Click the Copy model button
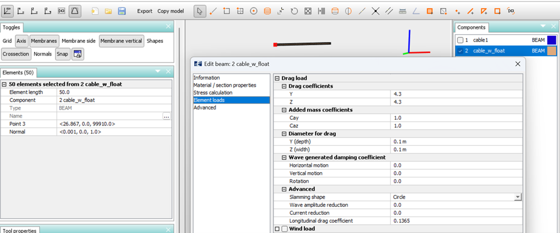The width and height of the screenshot is (560, 233). [x=171, y=11]
